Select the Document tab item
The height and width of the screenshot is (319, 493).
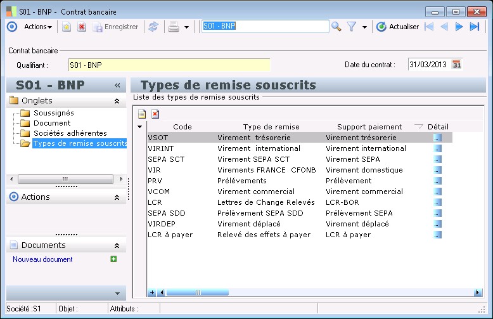click(52, 123)
